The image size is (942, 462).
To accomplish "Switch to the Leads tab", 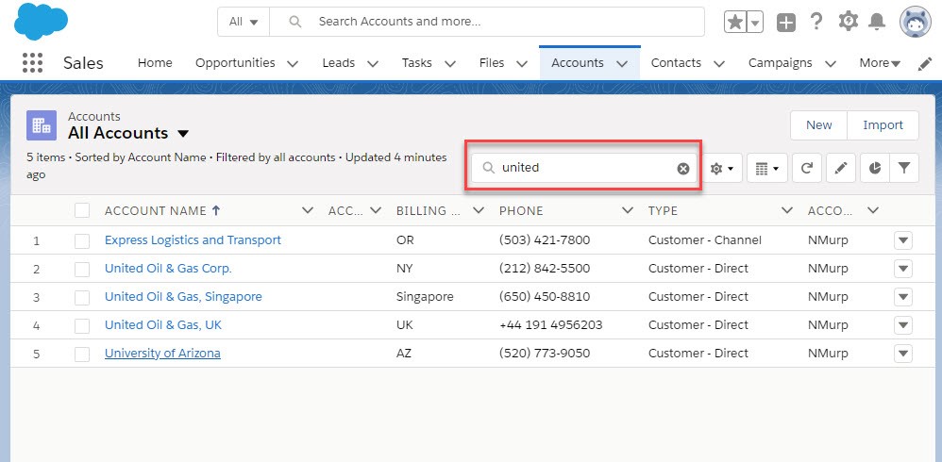I will [x=338, y=63].
